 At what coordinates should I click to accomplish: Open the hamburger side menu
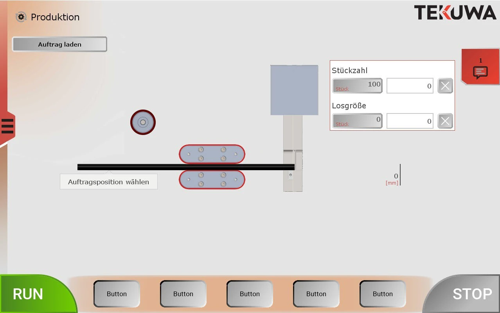[7, 126]
